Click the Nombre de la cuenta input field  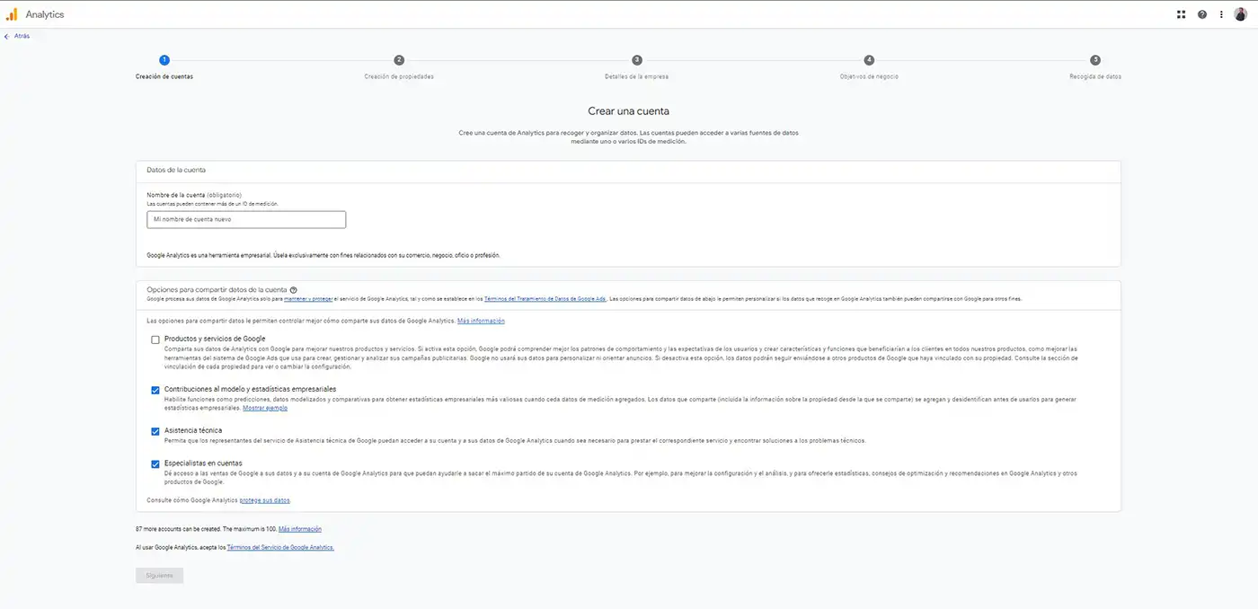point(246,219)
